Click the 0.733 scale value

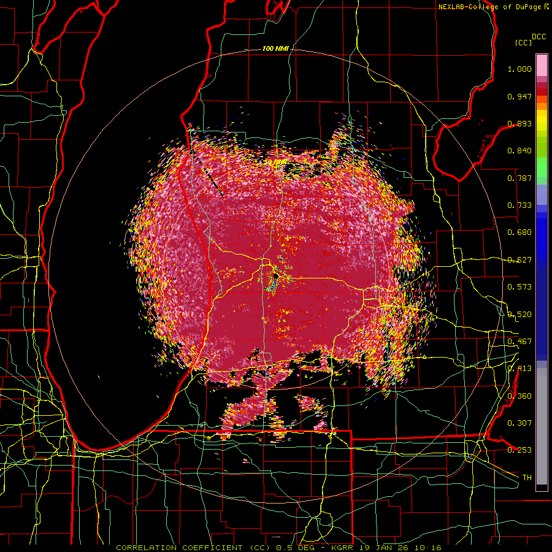point(519,205)
